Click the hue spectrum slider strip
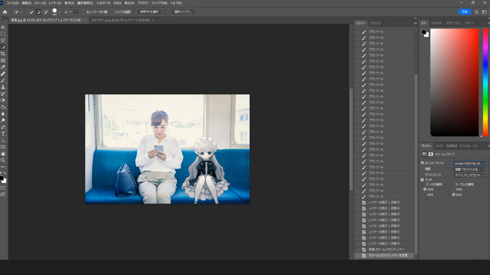The height and width of the screenshot is (275, 490). point(485,82)
